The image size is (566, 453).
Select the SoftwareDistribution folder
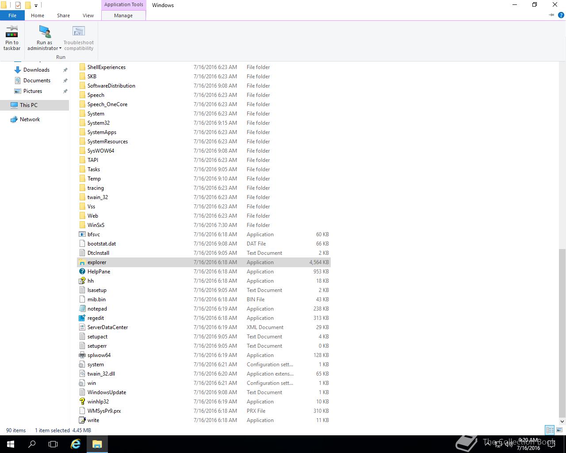[x=204, y=86]
